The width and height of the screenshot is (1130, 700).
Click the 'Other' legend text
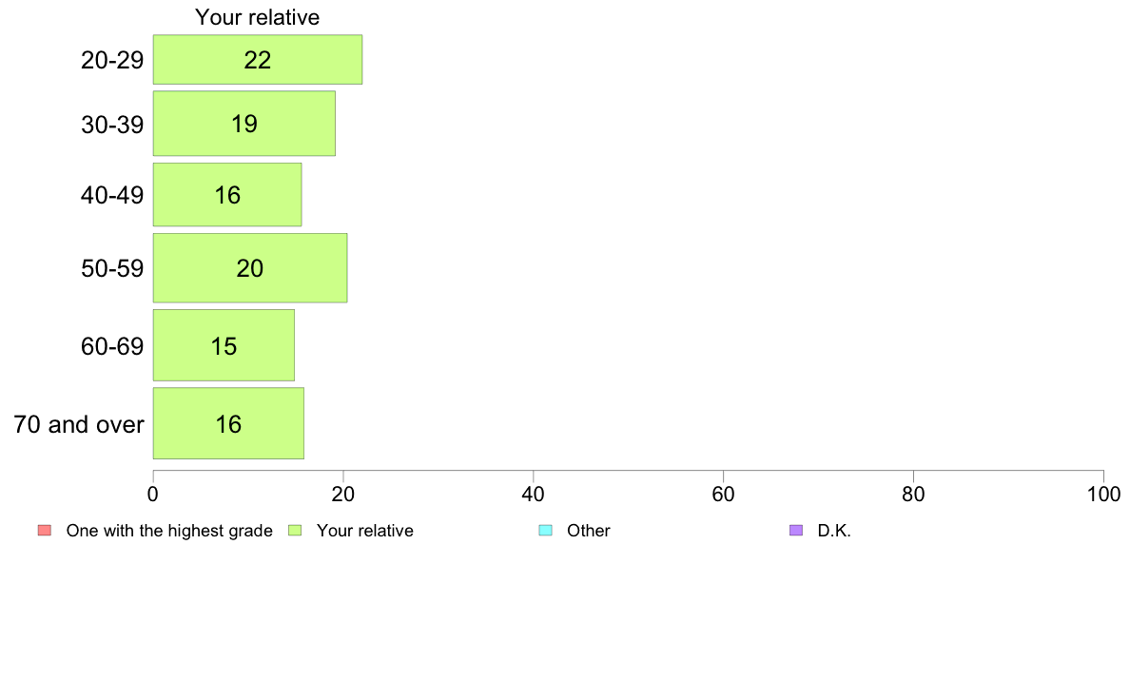[588, 531]
